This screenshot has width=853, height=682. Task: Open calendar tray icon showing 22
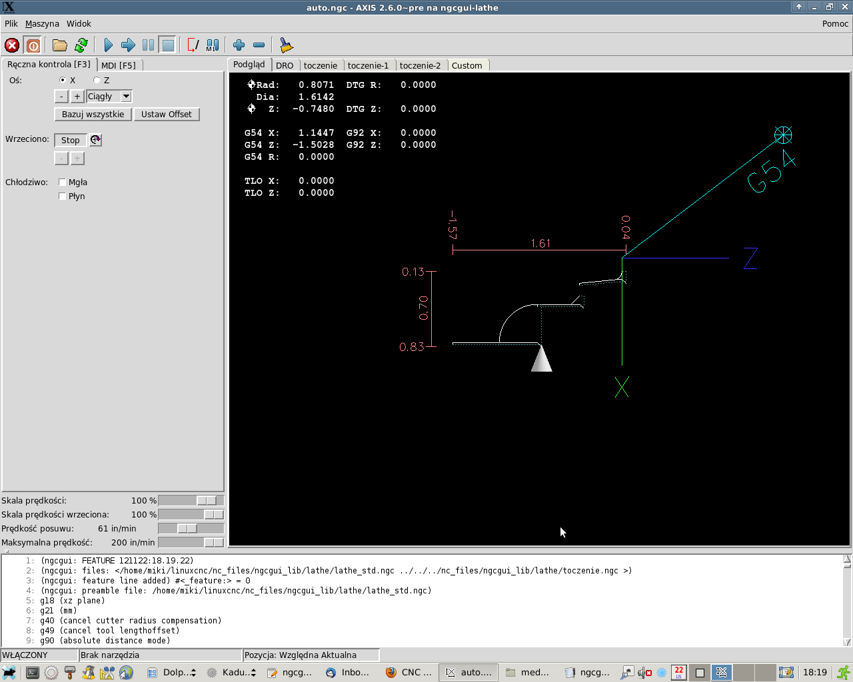click(678, 673)
